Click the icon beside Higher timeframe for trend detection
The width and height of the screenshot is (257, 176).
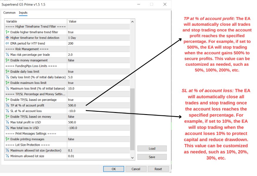point(7,38)
